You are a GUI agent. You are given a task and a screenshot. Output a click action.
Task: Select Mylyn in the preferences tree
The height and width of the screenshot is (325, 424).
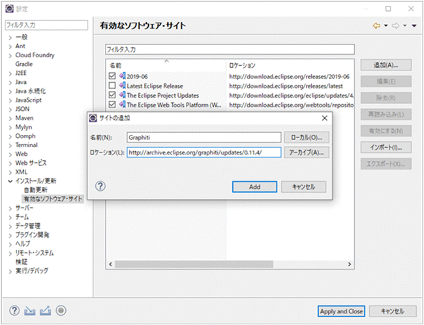pos(23,127)
